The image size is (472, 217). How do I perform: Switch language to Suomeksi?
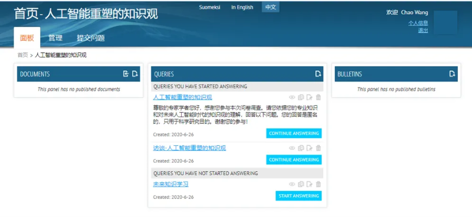[210, 8]
